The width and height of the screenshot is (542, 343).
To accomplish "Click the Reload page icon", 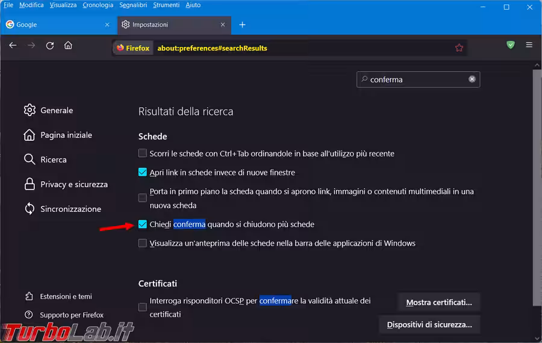I will pyautogui.click(x=50, y=46).
